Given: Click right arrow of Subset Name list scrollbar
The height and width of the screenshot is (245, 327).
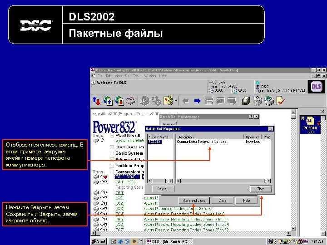Looking at the screenshot, I should click(x=171, y=181).
